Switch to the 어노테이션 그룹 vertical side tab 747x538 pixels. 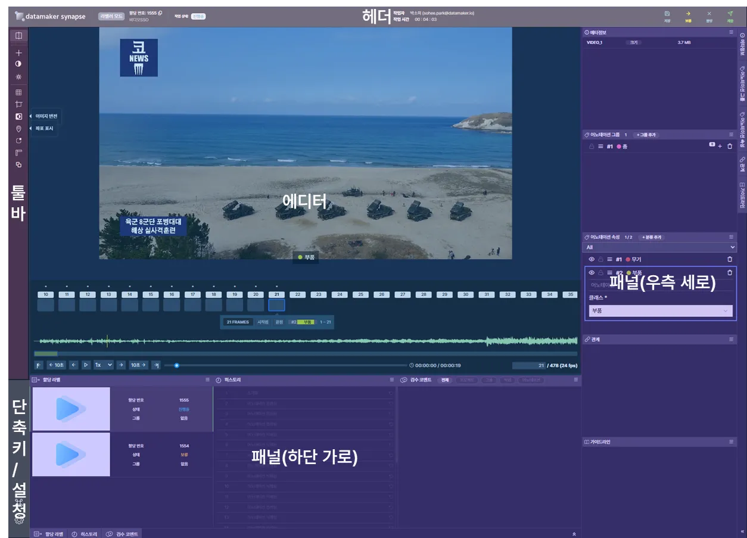(742, 84)
